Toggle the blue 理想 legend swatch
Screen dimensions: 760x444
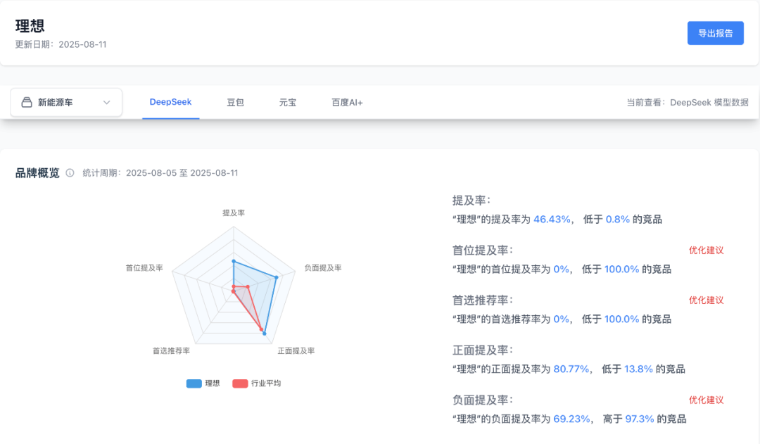(x=194, y=383)
